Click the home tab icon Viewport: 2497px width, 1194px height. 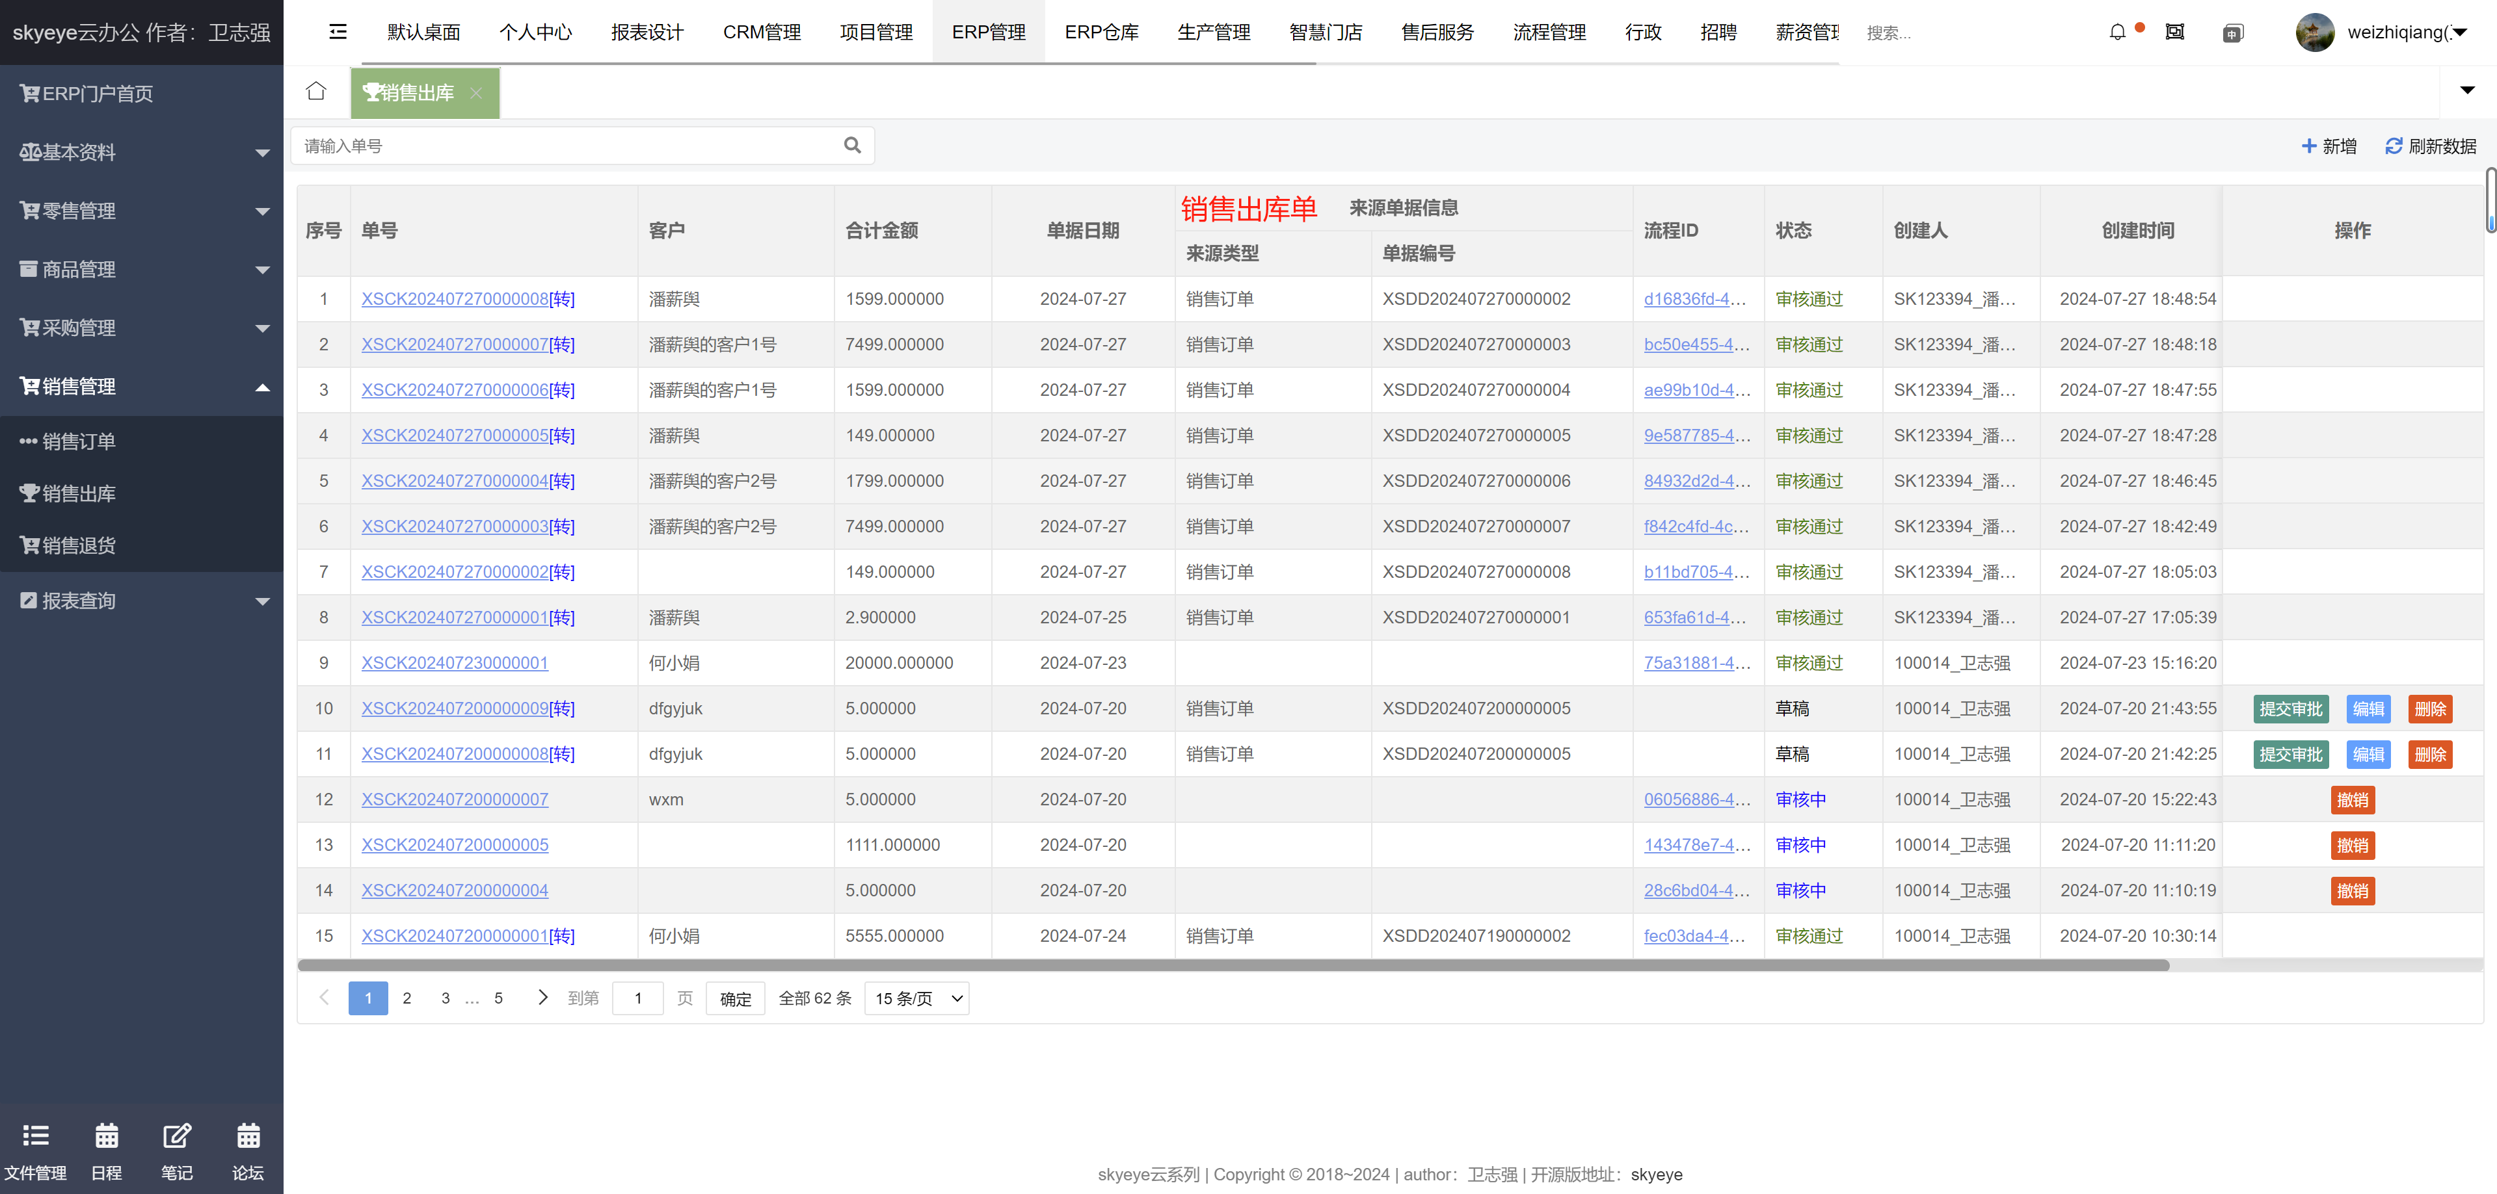[316, 91]
